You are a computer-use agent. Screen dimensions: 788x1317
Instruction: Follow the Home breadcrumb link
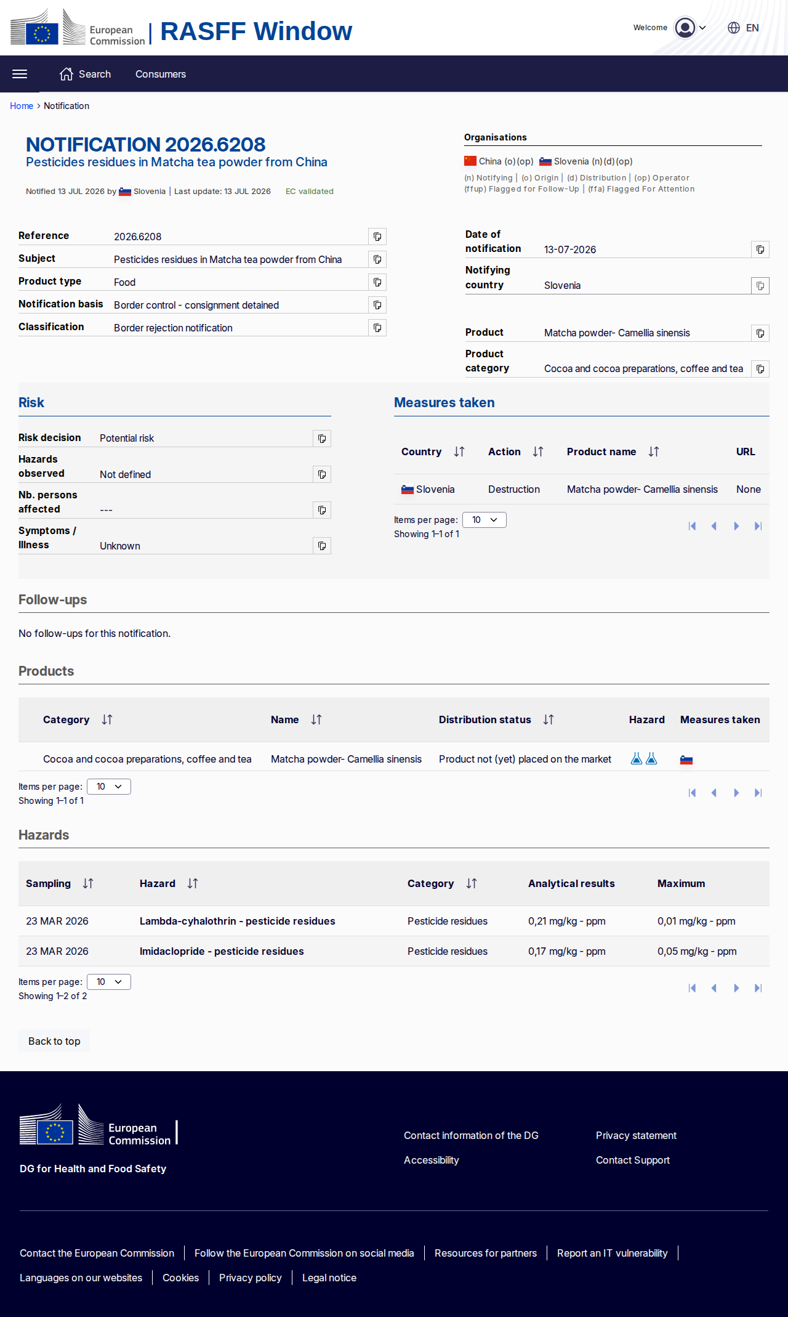[22, 106]
